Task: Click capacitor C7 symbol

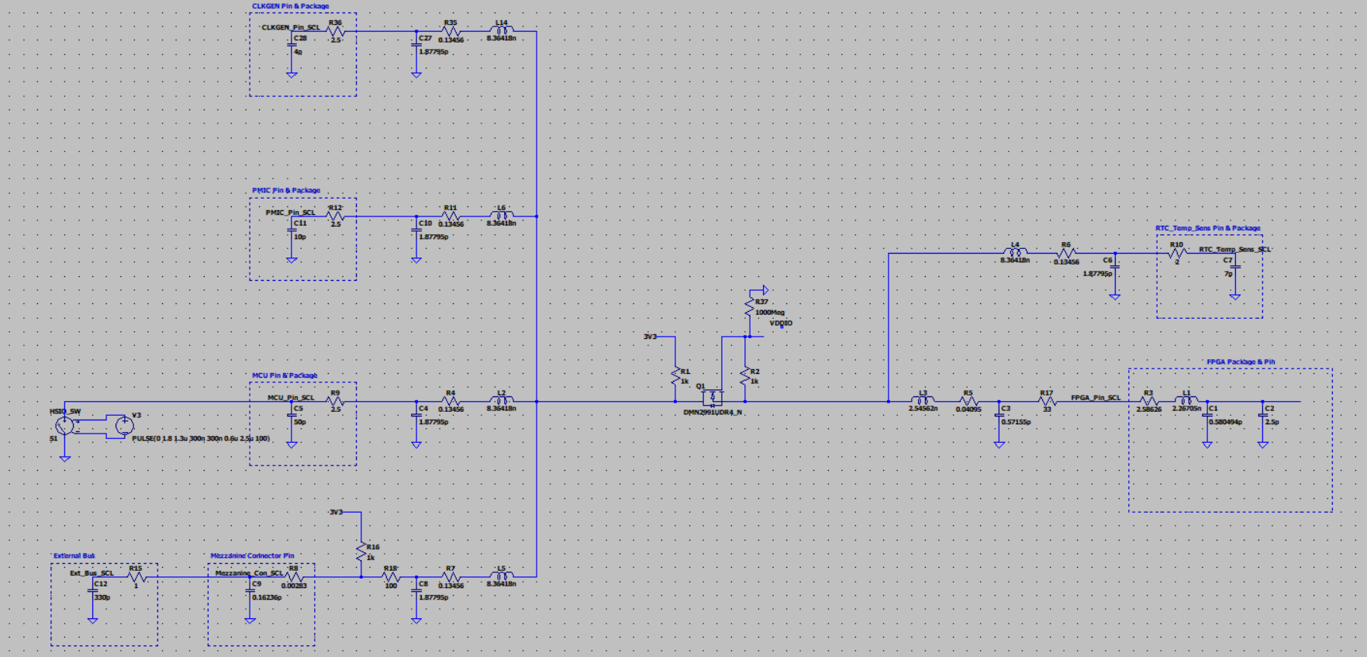Action: pos(1234,267)
